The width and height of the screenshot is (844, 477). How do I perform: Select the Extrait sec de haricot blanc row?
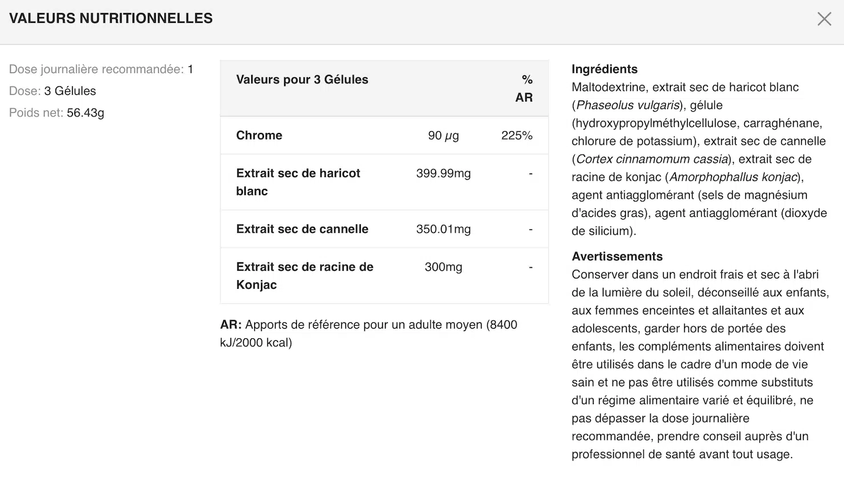click(x=298, y=182)
